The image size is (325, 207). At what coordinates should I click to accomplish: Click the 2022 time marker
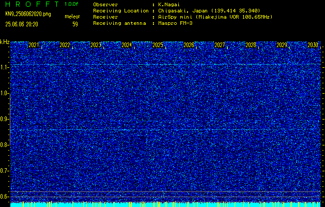point(65,45)
